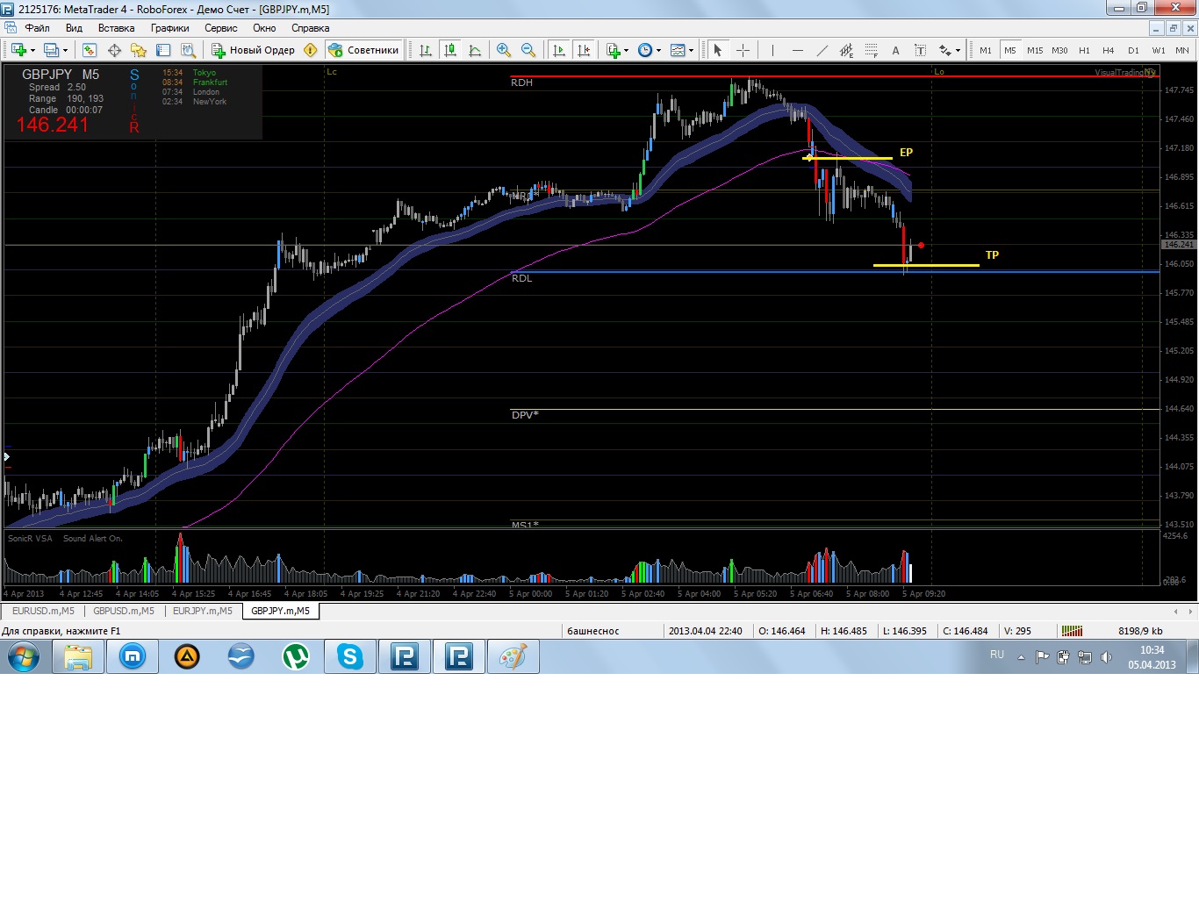
Task: Open the Сервис menu
Action: click(221, 28)
